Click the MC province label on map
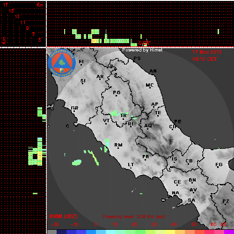Viewport: 234px width, 234px height. (x=150, y=85)
